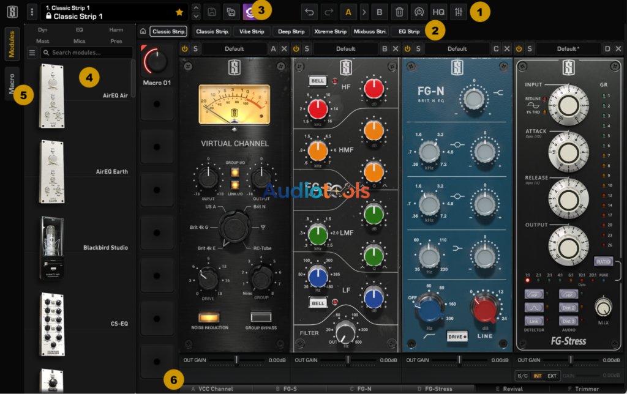Open the Default preset dropdown for VCC Channel
This screenshot has height=394, width=627.
tap(236, 48)
